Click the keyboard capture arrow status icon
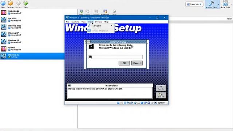 [155, 103]
